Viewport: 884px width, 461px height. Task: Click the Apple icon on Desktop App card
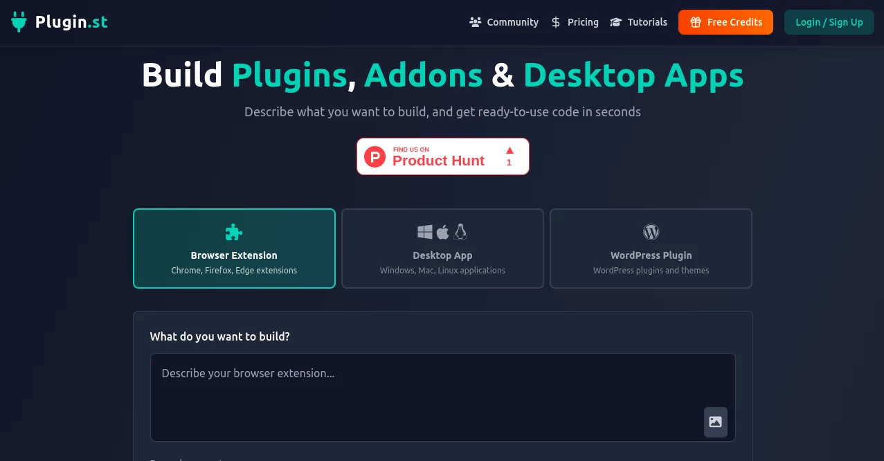tap(442, 231)
